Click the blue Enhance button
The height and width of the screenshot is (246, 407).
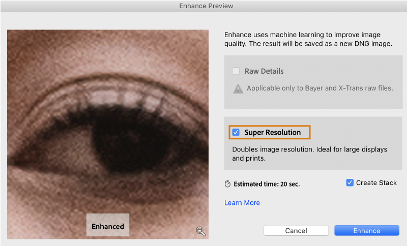366,231
